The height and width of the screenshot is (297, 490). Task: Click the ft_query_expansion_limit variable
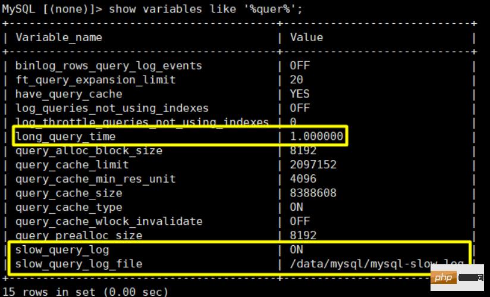point(96,80)
